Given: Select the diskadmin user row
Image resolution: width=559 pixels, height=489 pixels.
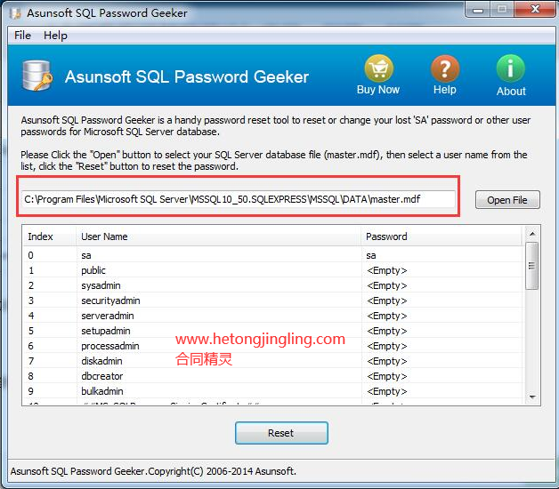Looking at the screenshot, I should pyautogui.click(x=272, y=361).
